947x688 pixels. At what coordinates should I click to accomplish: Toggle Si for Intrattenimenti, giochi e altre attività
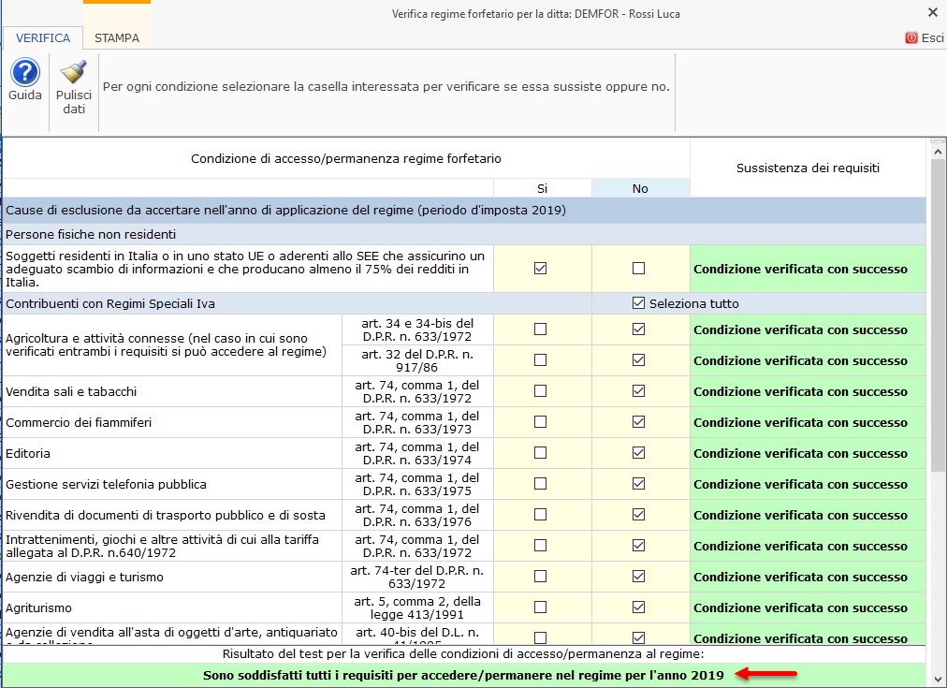(542, 546)
